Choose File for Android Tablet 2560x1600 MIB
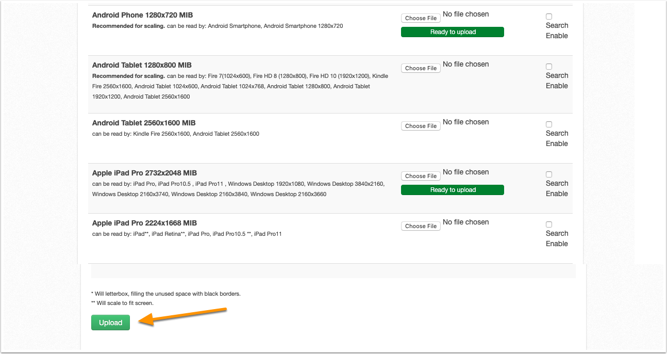The width and height of the screenshot is (667, 354). [x=421, y=126]
